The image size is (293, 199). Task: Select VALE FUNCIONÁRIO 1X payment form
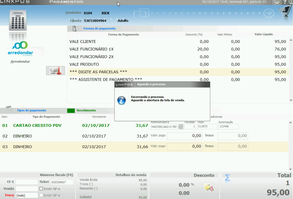point(178,49)
